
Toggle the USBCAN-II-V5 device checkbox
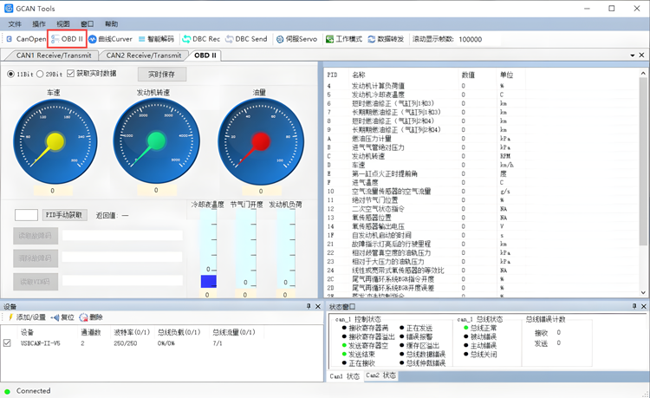(8, 343)
